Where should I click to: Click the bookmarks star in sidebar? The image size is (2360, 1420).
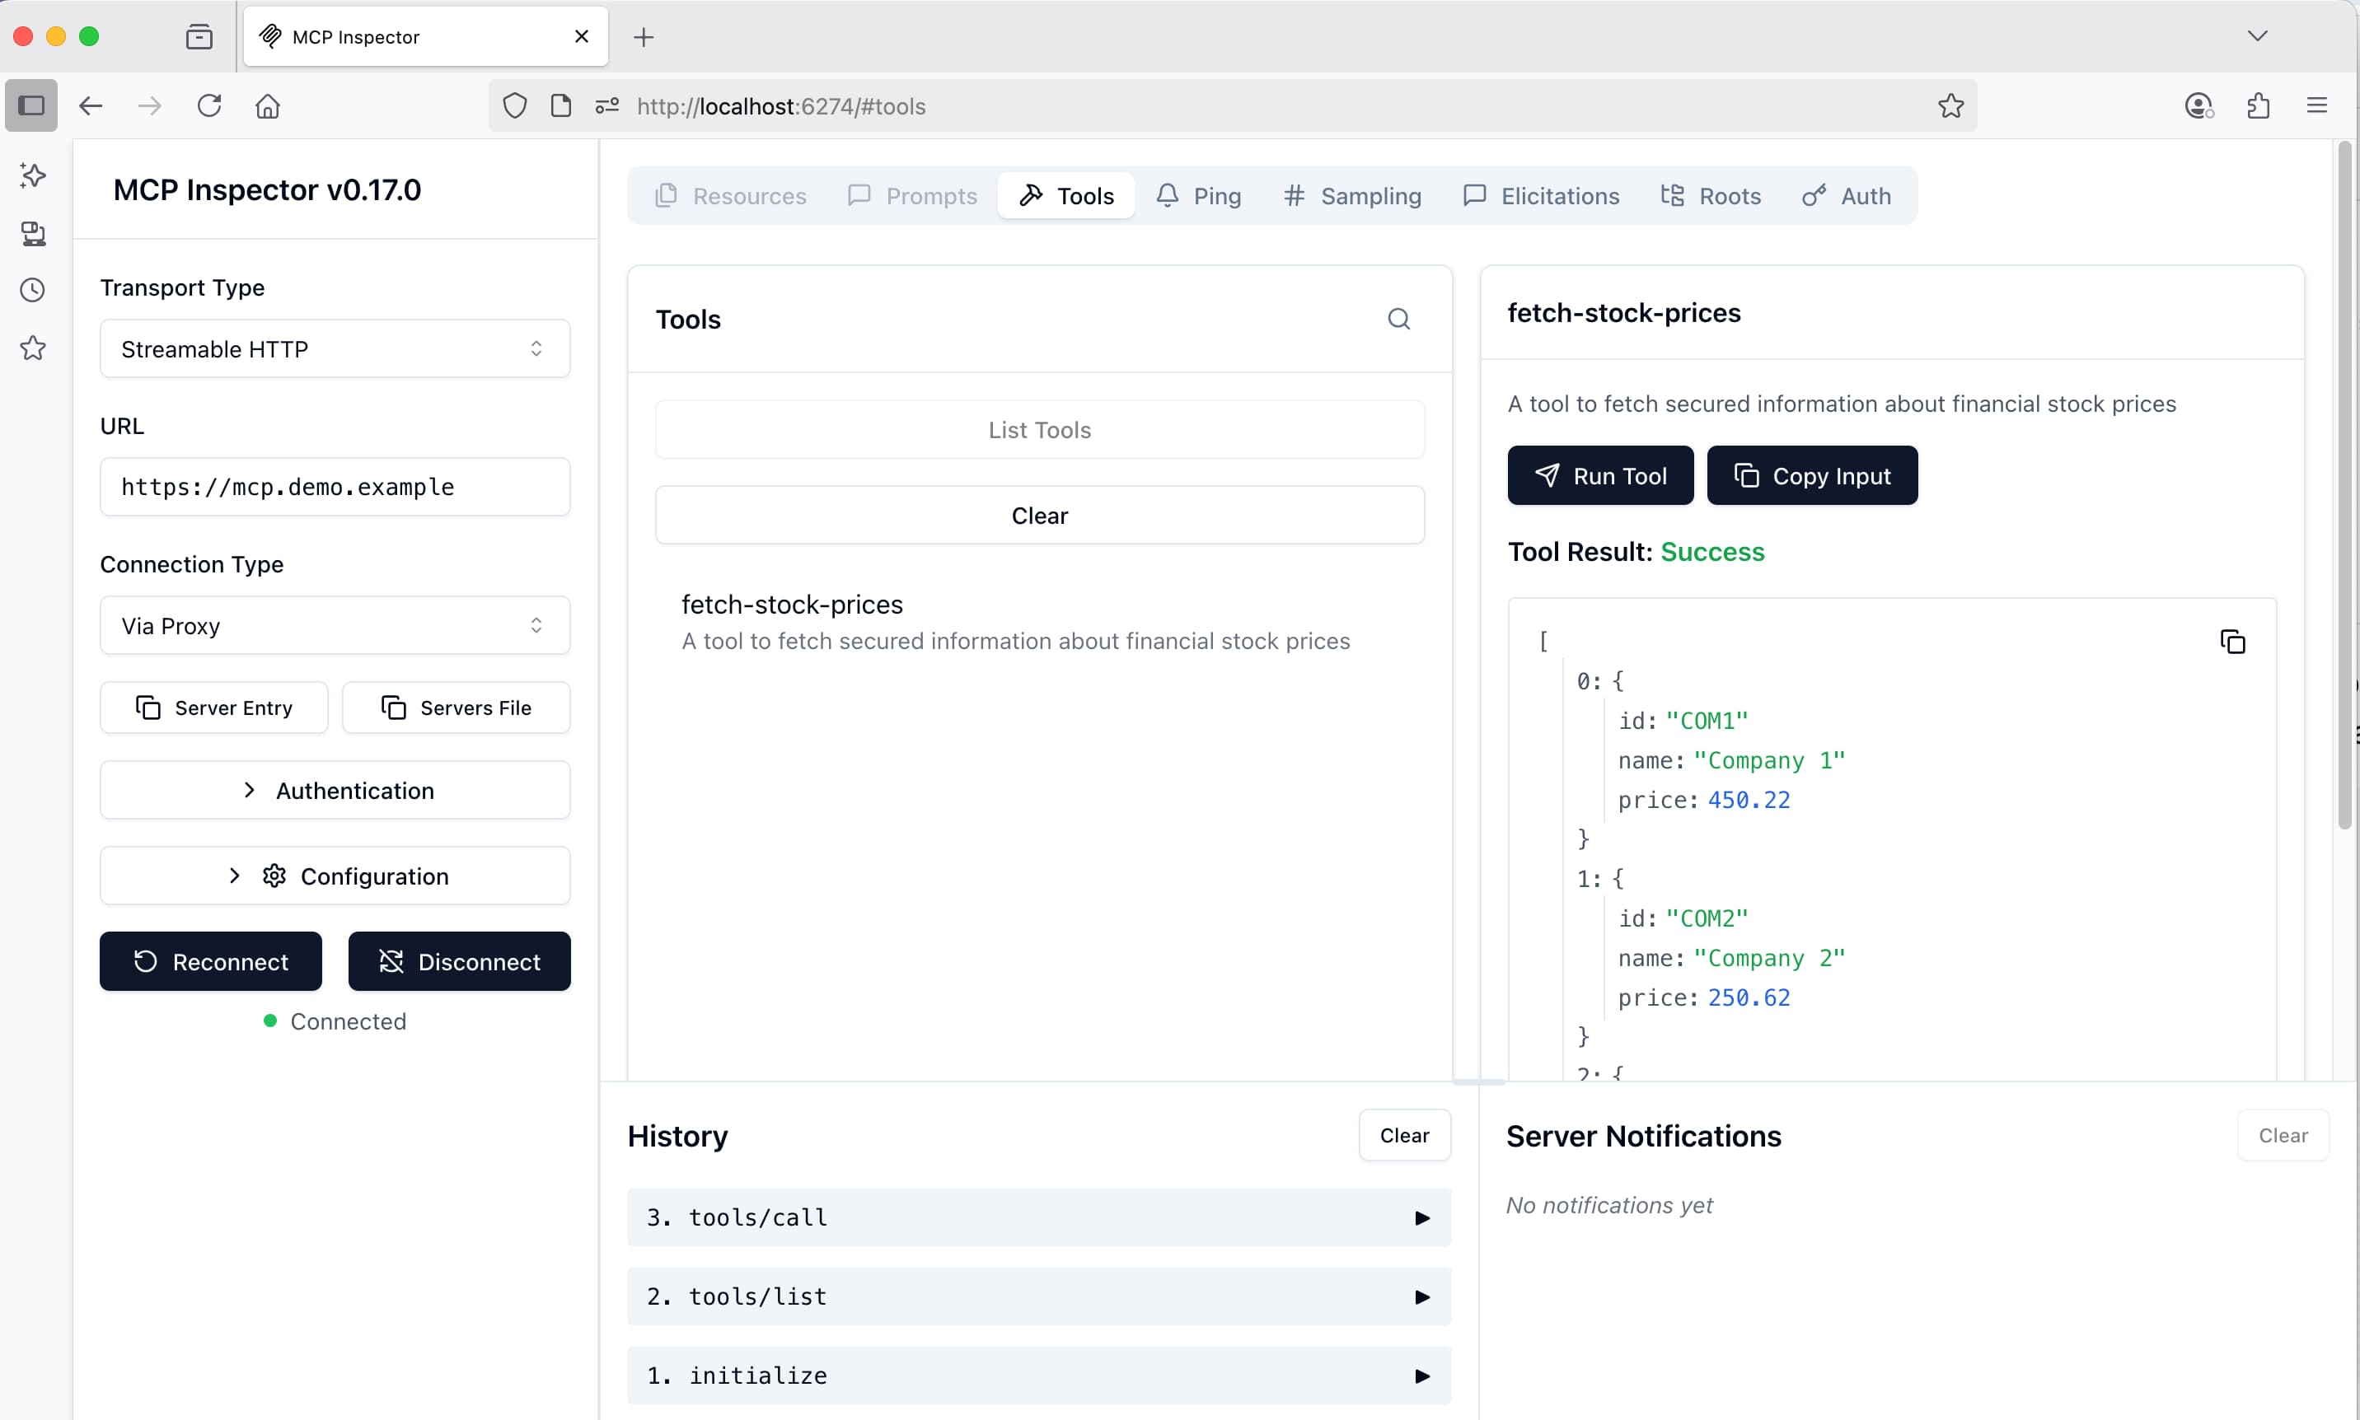32,348
